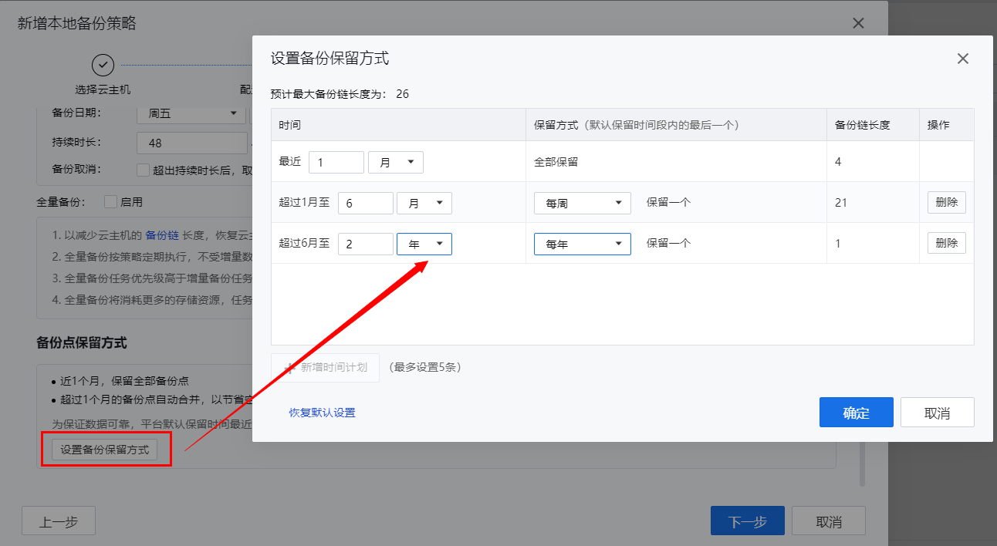The height and width of the screenshot is (546, 997).
Task: Click the 设置备份保留方式 button
Action: (105, 450)
